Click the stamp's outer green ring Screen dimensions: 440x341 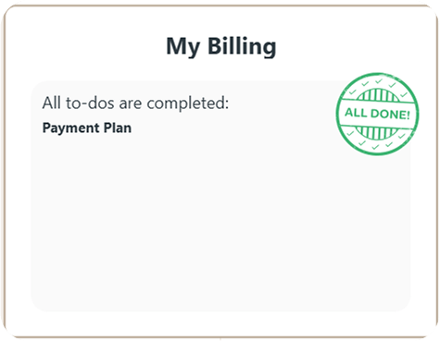(377, 74)
